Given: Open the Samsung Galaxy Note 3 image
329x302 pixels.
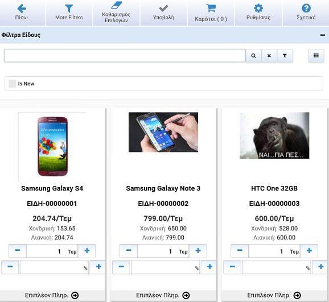Looking at the screenshot, I should click(163, 132).
